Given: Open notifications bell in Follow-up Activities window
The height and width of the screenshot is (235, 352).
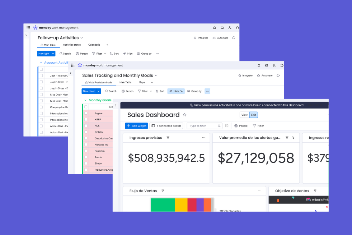Looking at the screenshot, I should click(x=214, y=28).
